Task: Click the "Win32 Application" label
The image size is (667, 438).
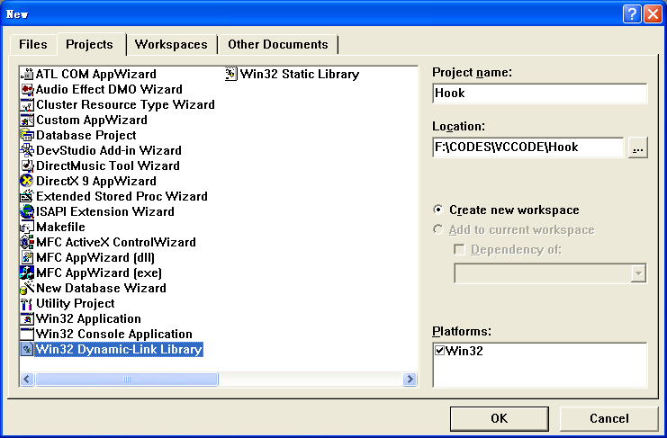Action: [88, 318]
